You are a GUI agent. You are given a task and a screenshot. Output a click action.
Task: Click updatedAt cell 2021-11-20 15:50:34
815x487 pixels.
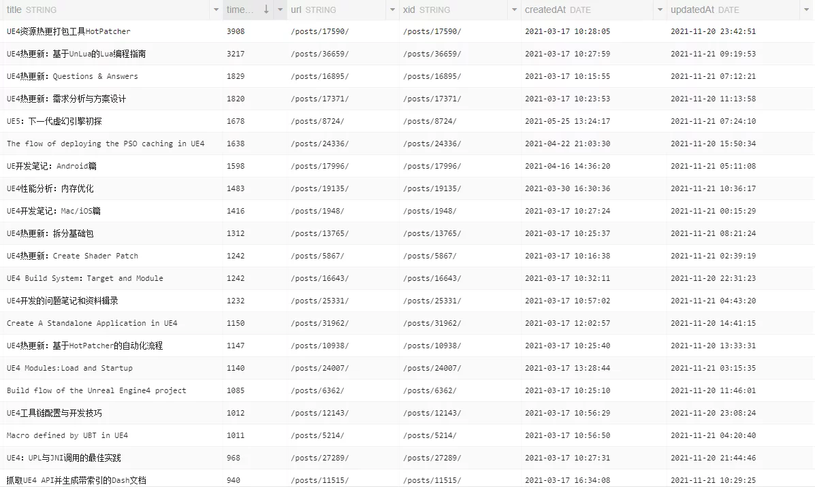pyautogui.click(x=713, y=144)
